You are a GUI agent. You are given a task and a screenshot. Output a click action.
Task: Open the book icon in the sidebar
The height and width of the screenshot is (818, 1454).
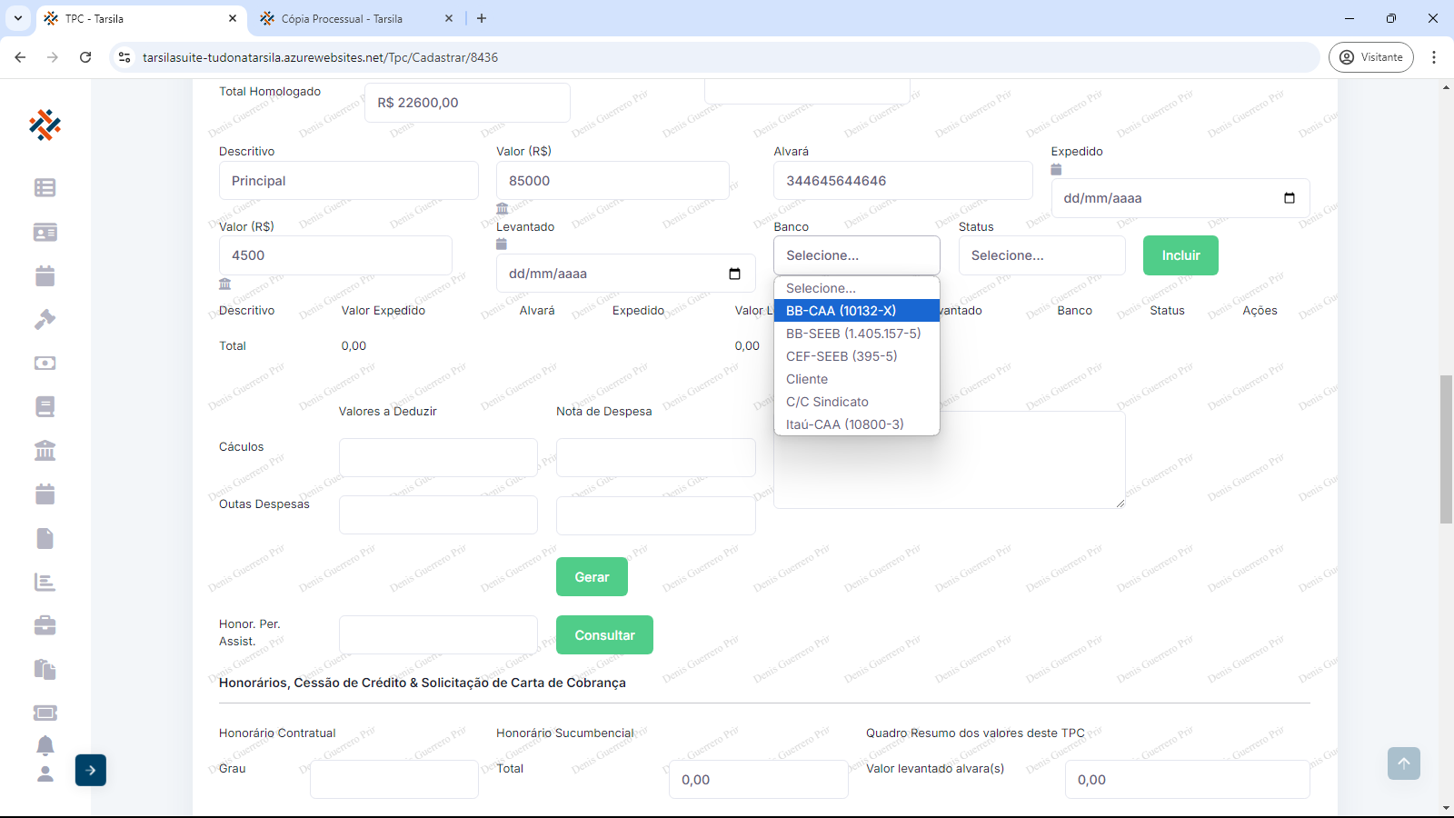[45, 406]
